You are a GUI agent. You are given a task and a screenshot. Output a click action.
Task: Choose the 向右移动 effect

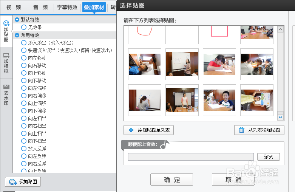(24, 65)
